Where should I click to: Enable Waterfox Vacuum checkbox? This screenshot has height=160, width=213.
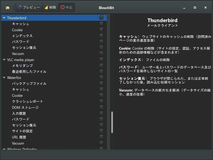click(x=101, y=143)
